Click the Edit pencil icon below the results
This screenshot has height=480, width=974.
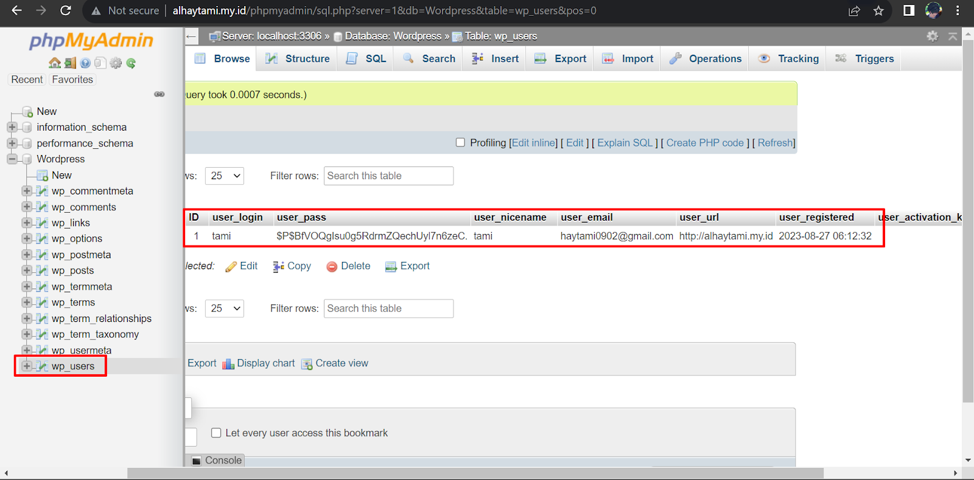click(231, 267)
